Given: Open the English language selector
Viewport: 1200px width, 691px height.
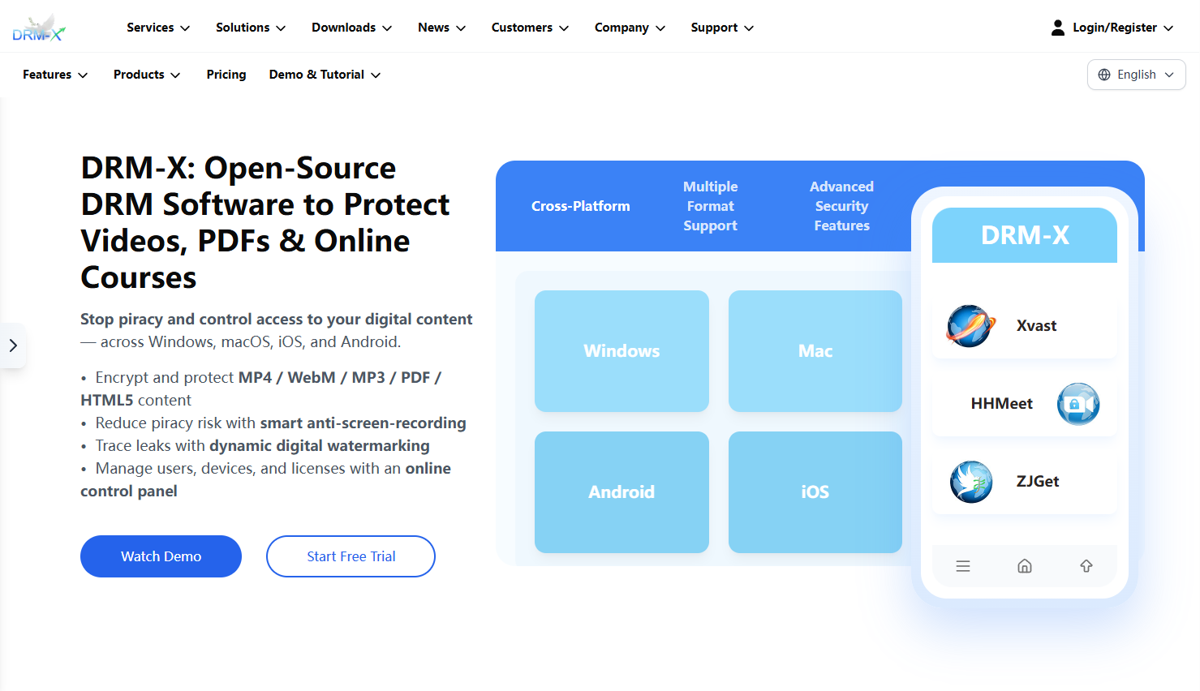Looking at the screenshot, I should 1136,75.
